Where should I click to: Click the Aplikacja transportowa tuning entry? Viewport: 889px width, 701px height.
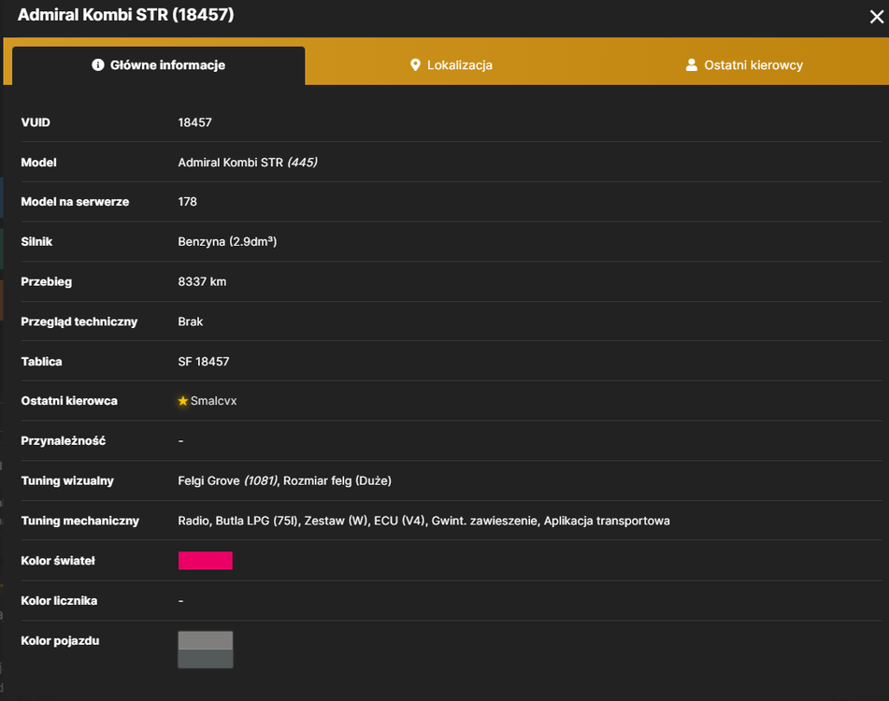point(607,521)
